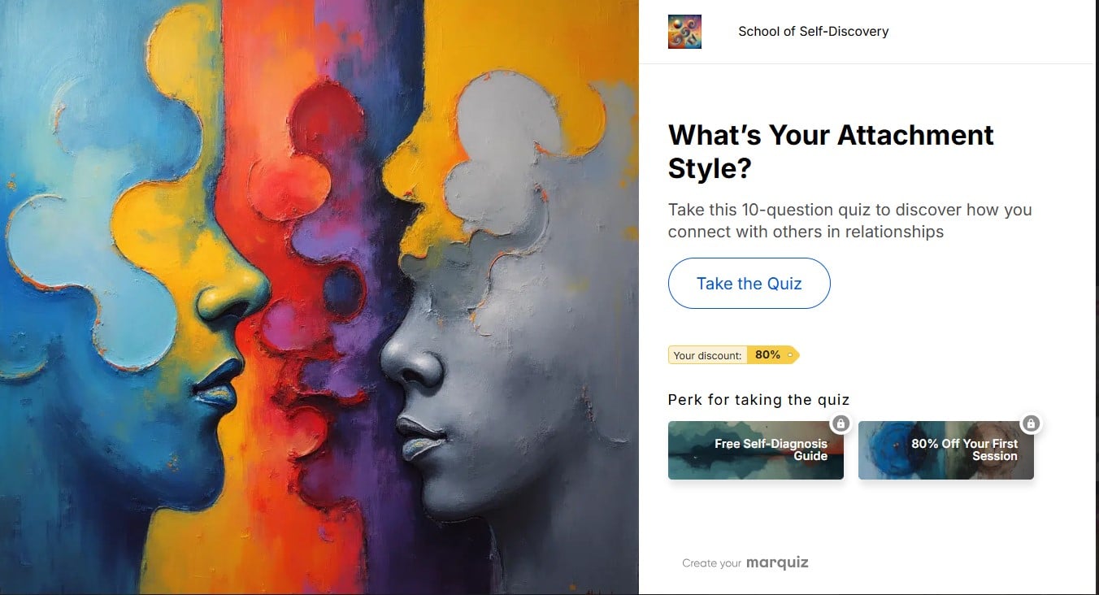This screenshot has height=595, width=1099.
Task: Click the grey puzzle-shaped hair on the right face
Action: (520, 154)
